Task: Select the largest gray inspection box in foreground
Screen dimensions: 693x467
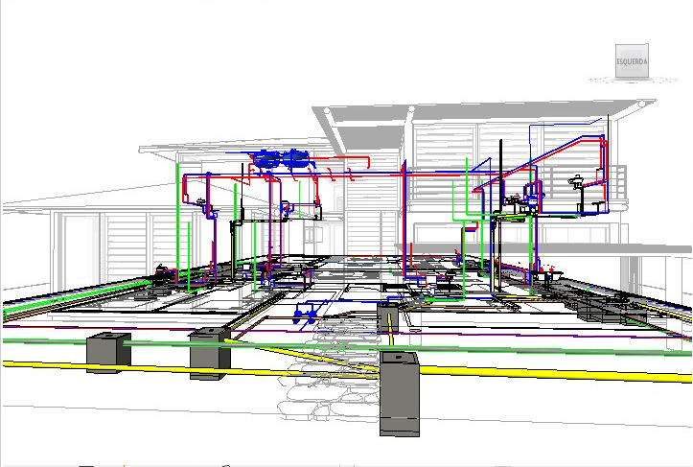Action: coord(400,393)
